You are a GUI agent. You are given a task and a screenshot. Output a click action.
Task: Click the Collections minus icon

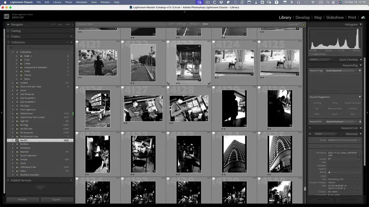[x=67, y=42]
